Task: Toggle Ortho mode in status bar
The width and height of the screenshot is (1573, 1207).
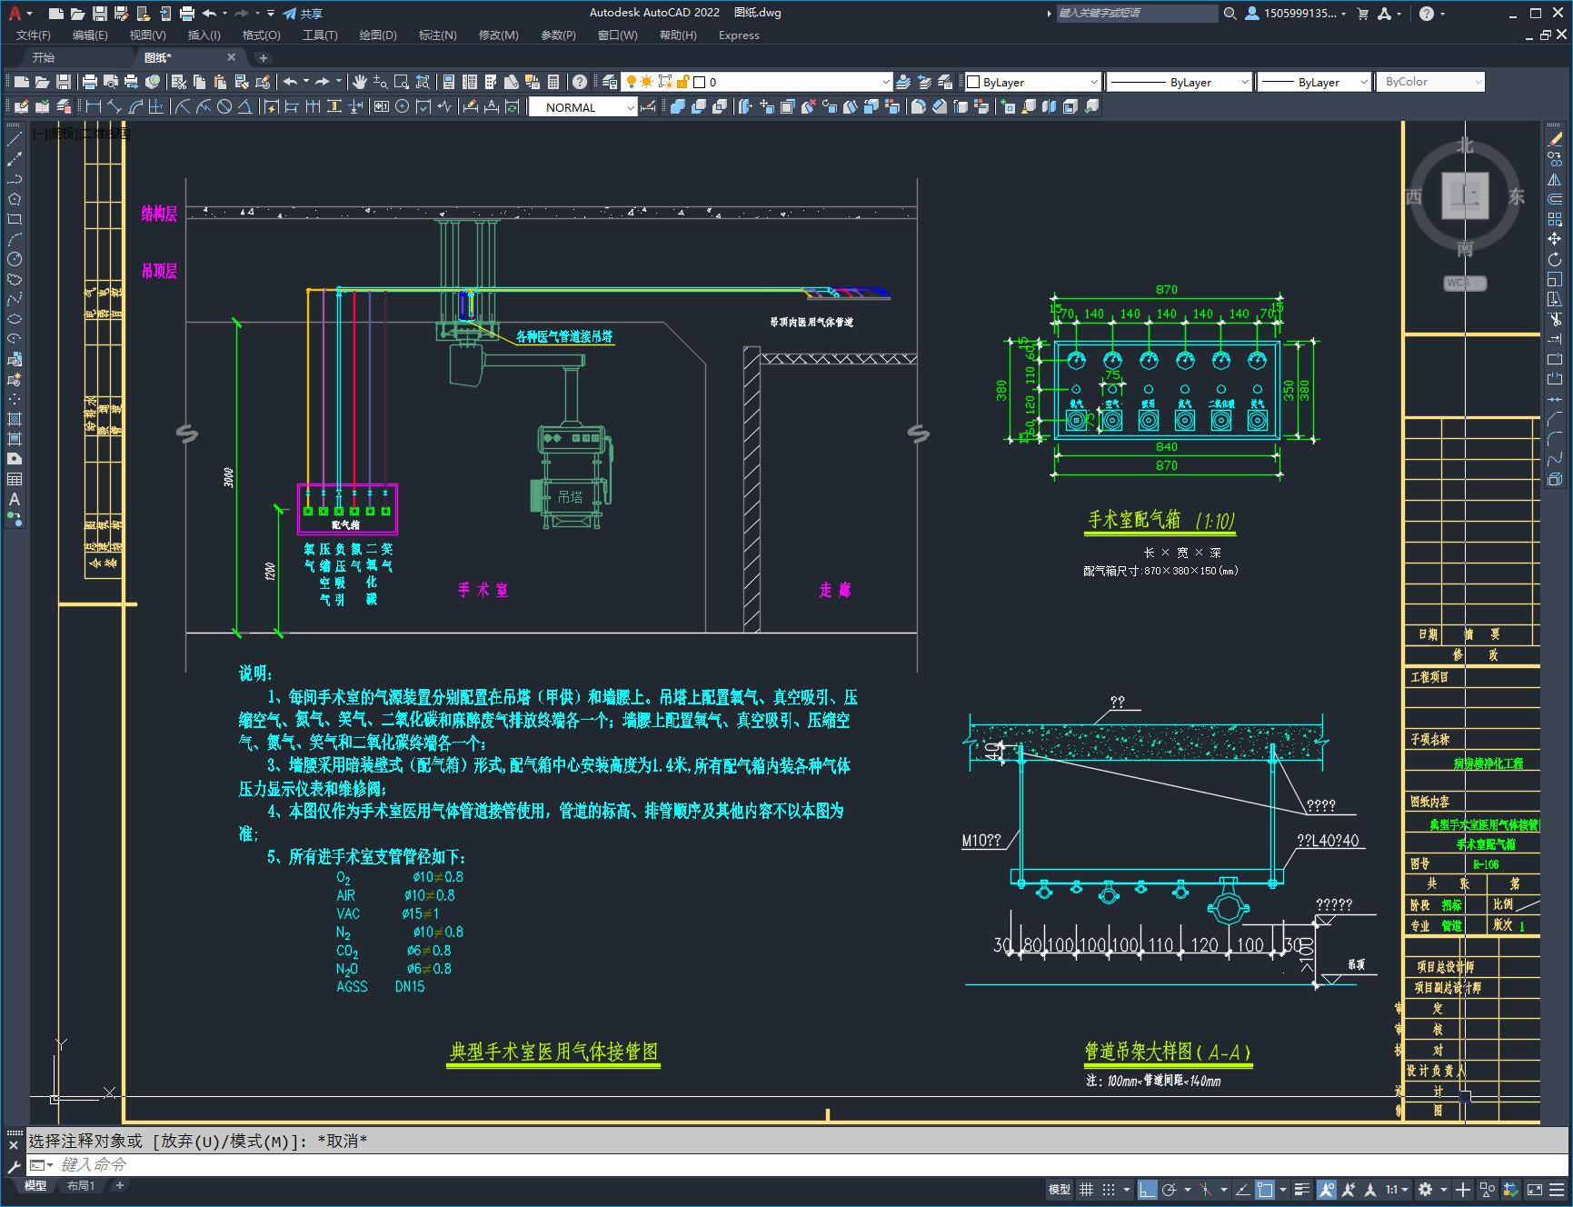Action: 1147,1189
